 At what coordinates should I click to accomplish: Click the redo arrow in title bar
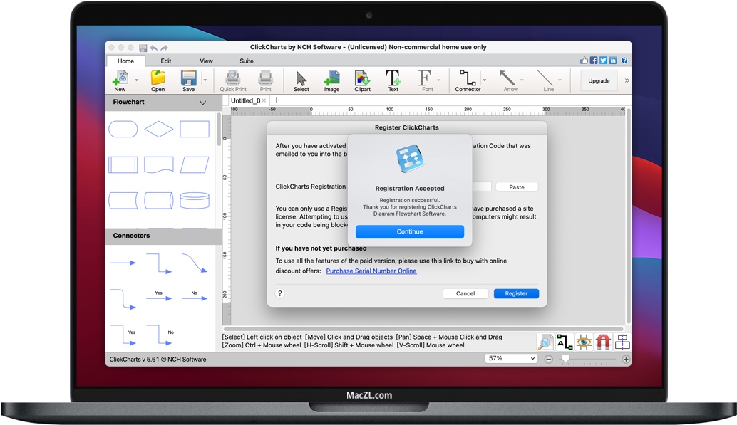click(x=164, y=48)
